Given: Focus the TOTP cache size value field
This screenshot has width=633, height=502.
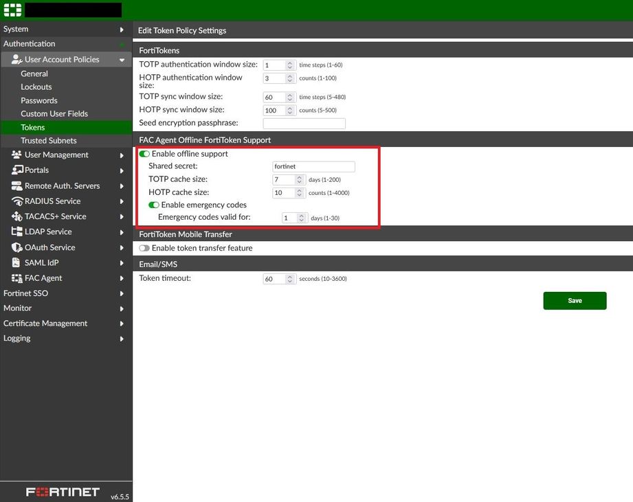Looking at the screenshot, I should click(285, 179).
